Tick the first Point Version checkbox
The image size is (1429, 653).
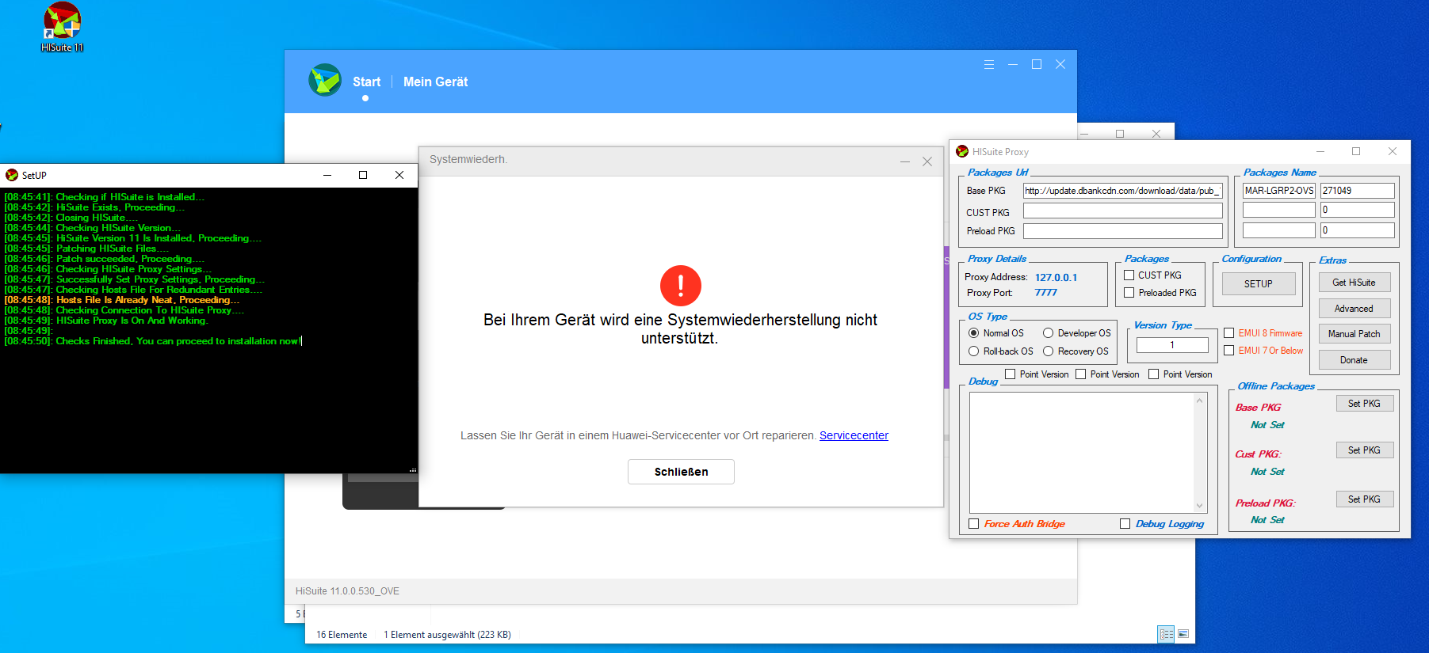[x=1011, y=374]
